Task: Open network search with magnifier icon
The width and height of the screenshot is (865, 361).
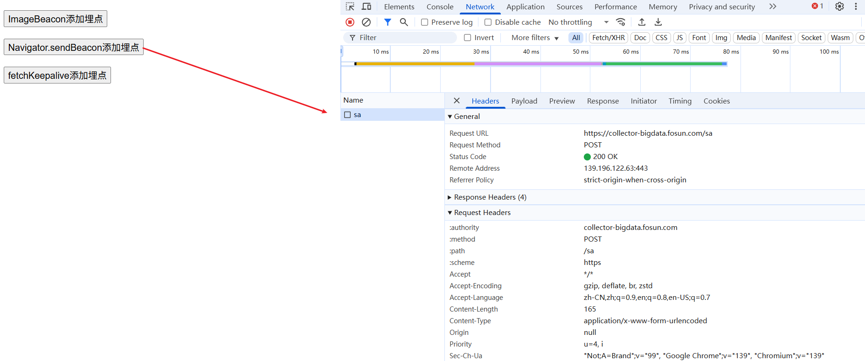Action: [x=404, y=22]
